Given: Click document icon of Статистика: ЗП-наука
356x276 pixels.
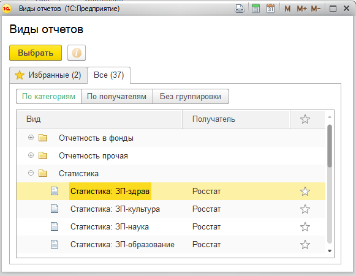Looking at the screenshot, I should click(x=55, y=226).
